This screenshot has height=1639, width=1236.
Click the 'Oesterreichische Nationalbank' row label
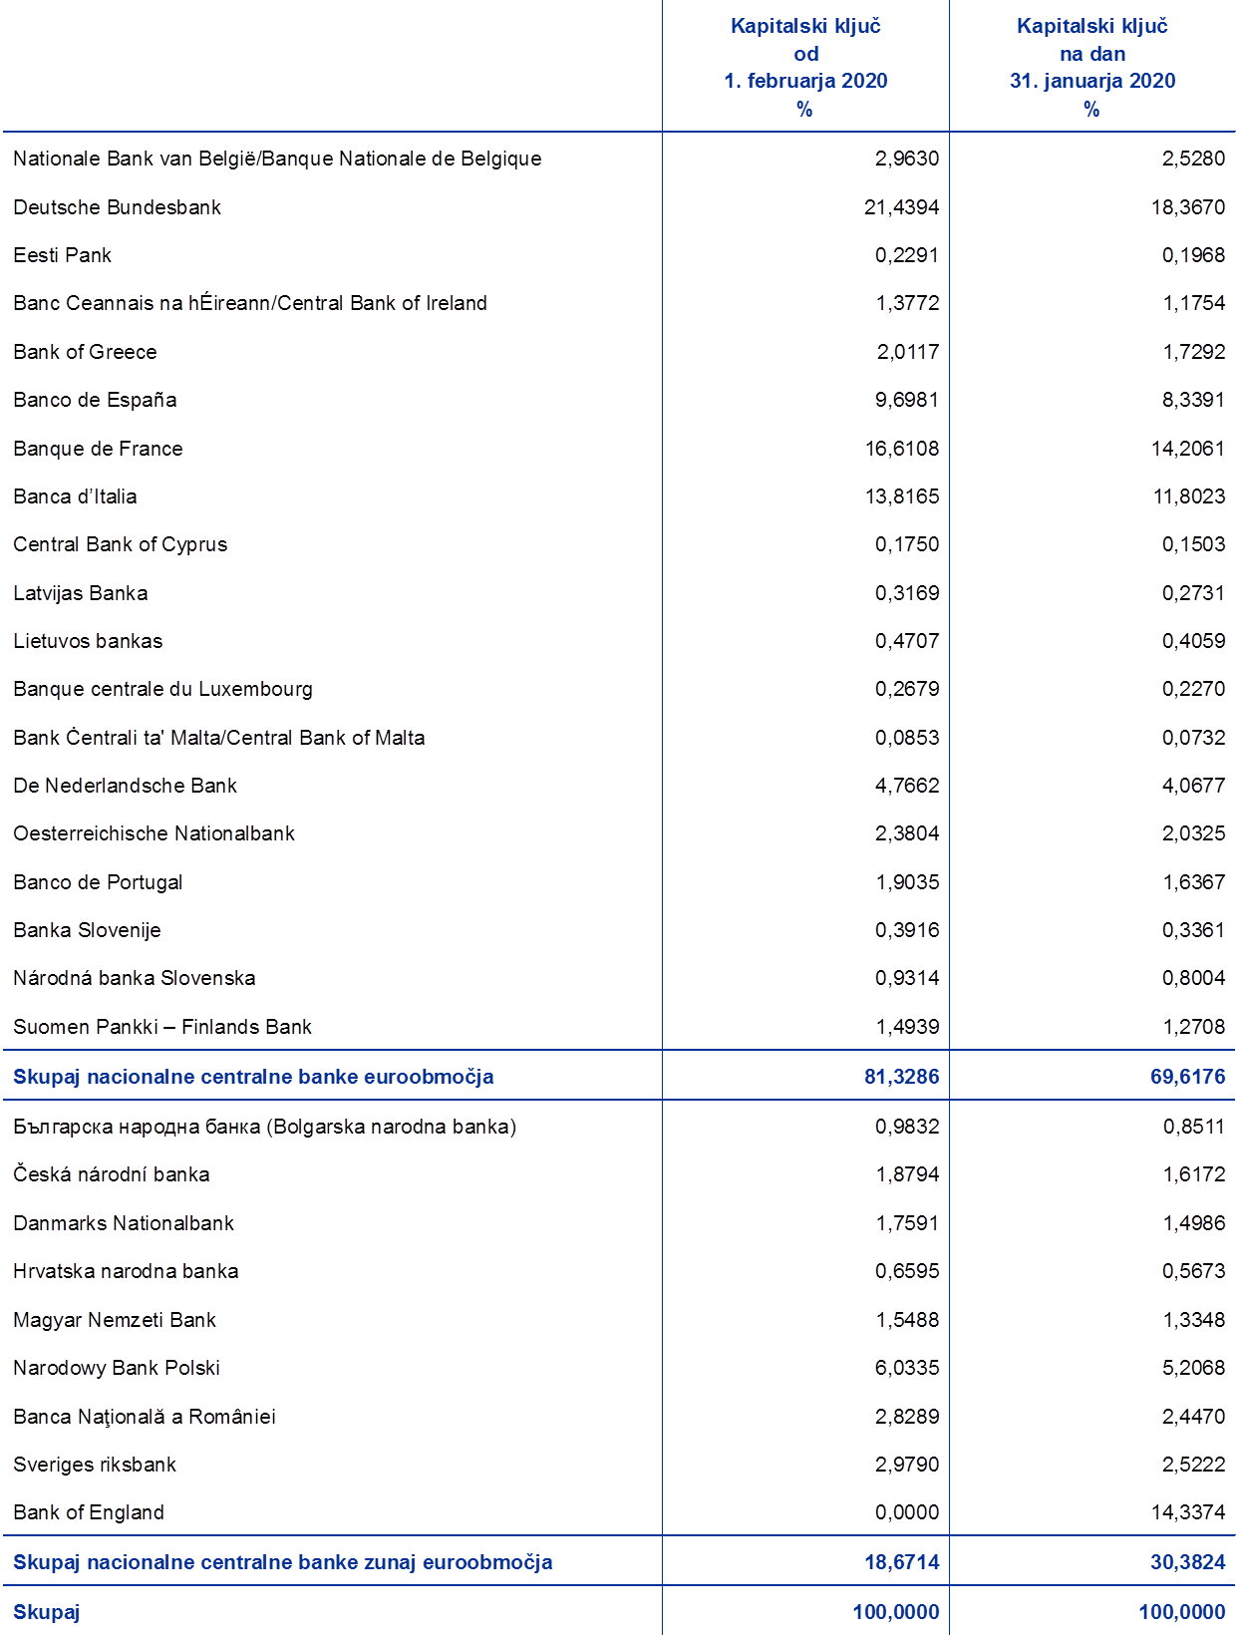pos(154,833)
